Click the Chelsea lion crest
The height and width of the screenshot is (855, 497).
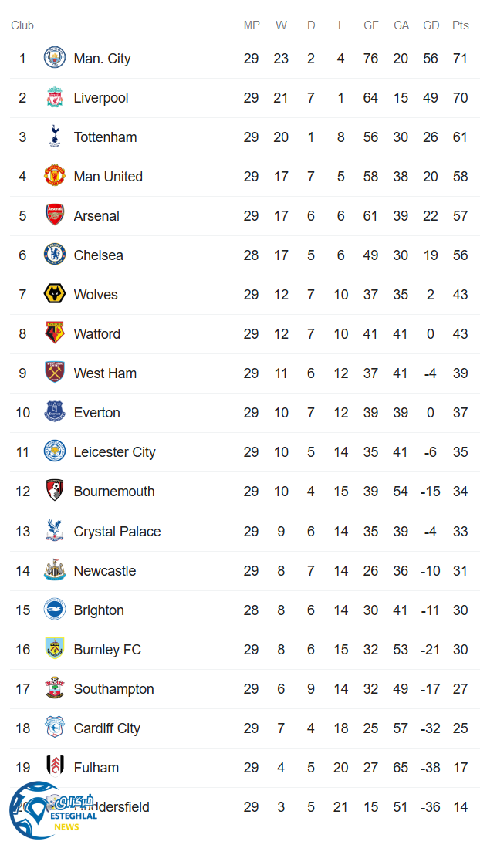pos(55,255)
